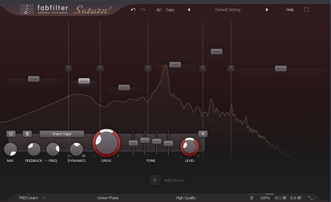331x202 pixels.
Task: Click the DYNAMICS knob
Action: (x=77, y=149)
